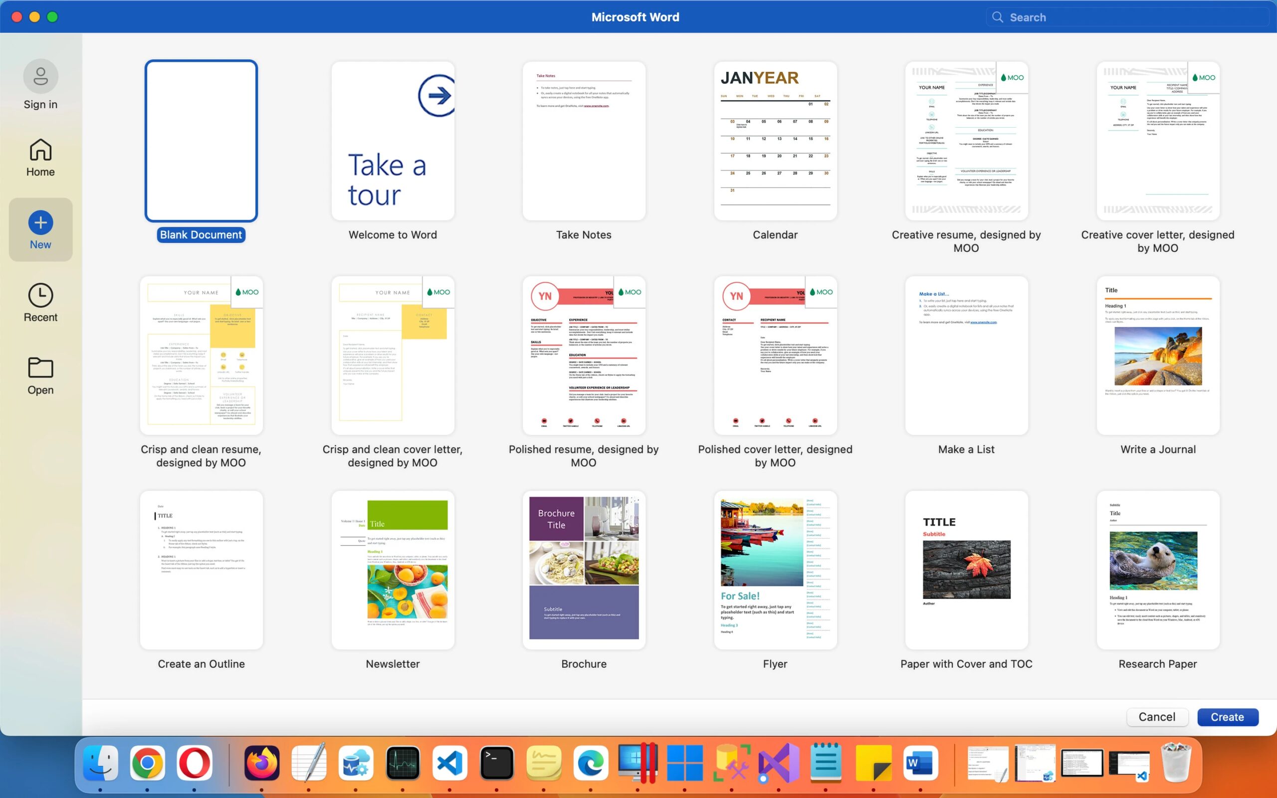This screenshot has height=798, width=1277.
Task: Click the "Paper with Cover and TOC" caption
Action: click(x=966, y=664)
